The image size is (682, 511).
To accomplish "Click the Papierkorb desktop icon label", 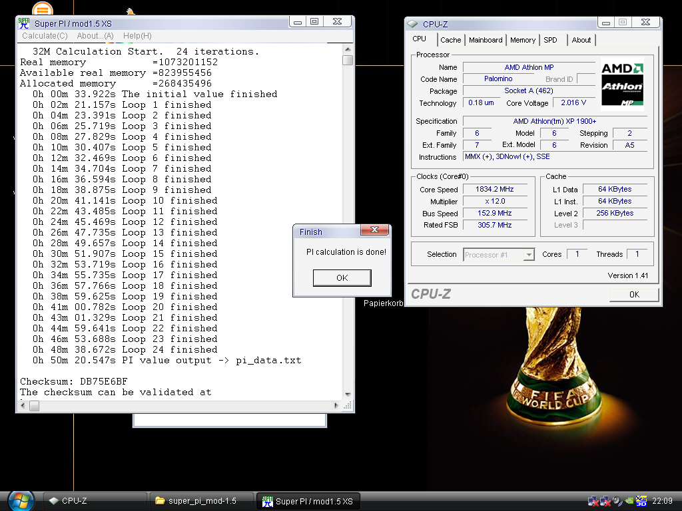I will click(383, 303).
